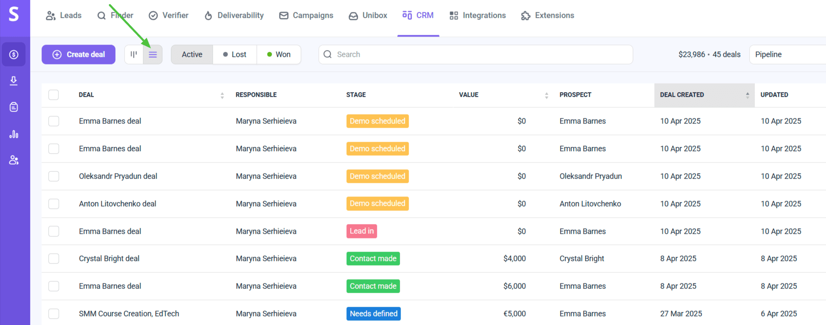Click the red Lead in stage badge
Viewport: 826px width, 325px height.
361,231
